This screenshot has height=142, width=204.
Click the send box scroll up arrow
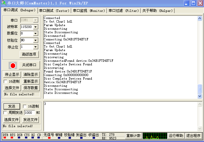(x=200, y=104)
